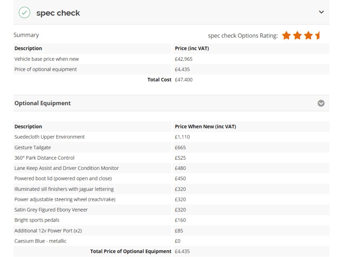
Task: Collapse the spec check section chevron
Action: [321, 12]
